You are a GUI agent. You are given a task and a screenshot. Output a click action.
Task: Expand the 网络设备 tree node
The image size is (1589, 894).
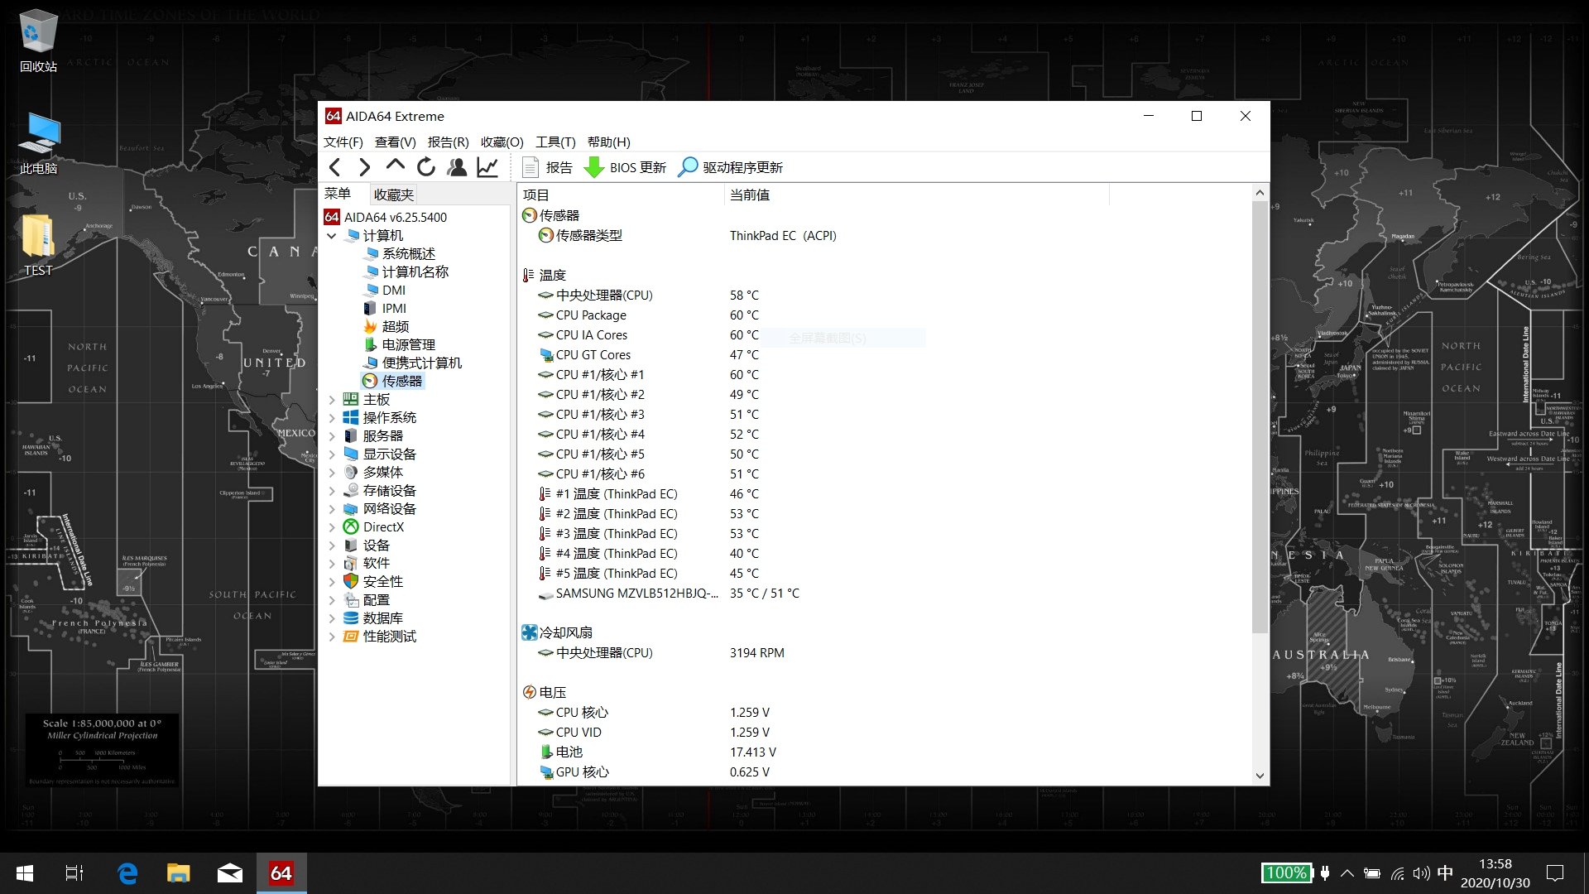point(332,509)
